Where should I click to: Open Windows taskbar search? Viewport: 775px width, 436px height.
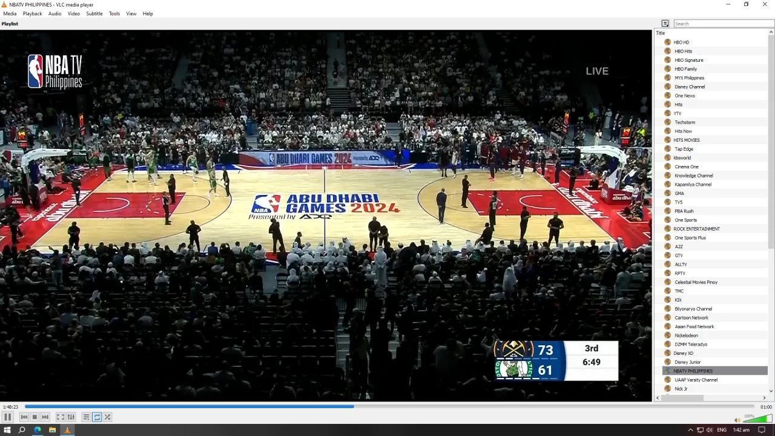[x=22, y=430]
